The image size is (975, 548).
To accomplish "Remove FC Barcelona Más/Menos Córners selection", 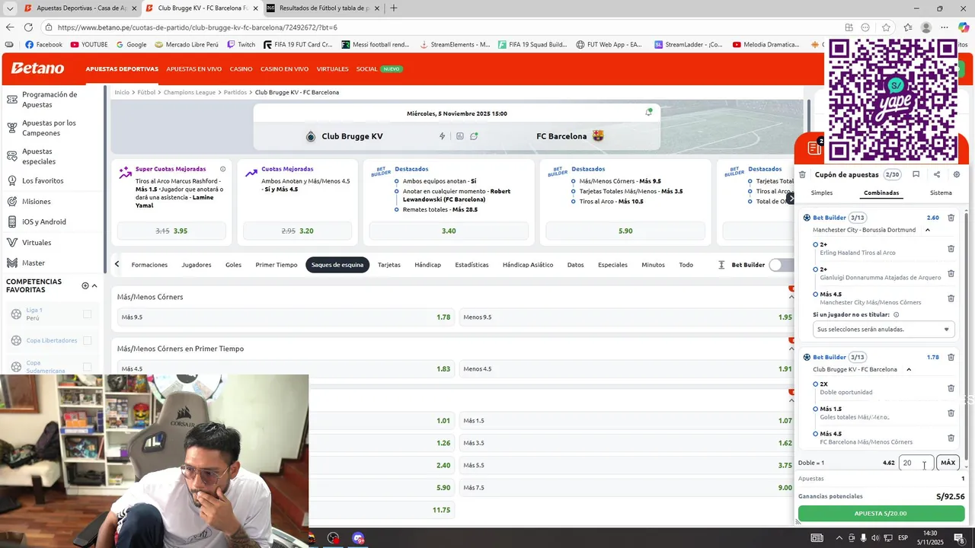I will (951, 438).
